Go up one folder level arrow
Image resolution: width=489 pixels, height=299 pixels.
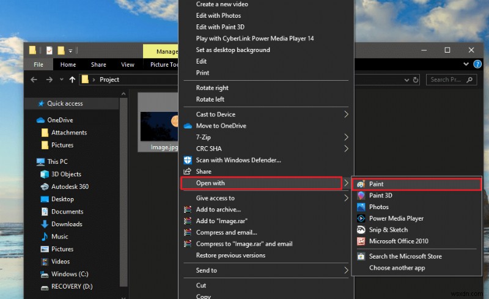click(72, 79)
